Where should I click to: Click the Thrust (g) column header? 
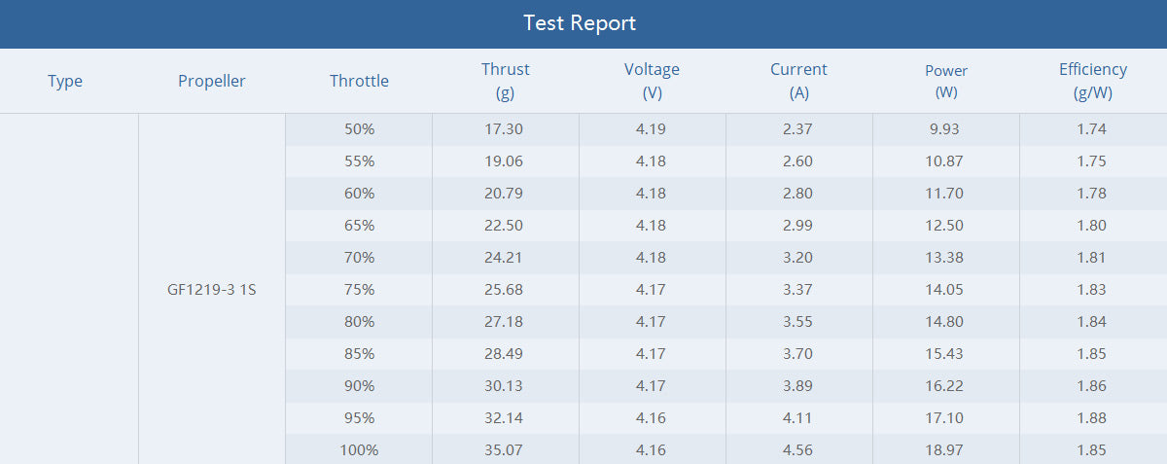[505, 81]
